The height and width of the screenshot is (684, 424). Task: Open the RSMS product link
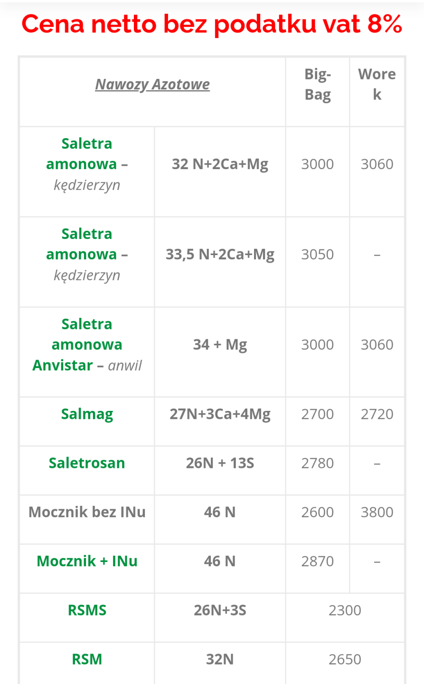tap(87, 610)
